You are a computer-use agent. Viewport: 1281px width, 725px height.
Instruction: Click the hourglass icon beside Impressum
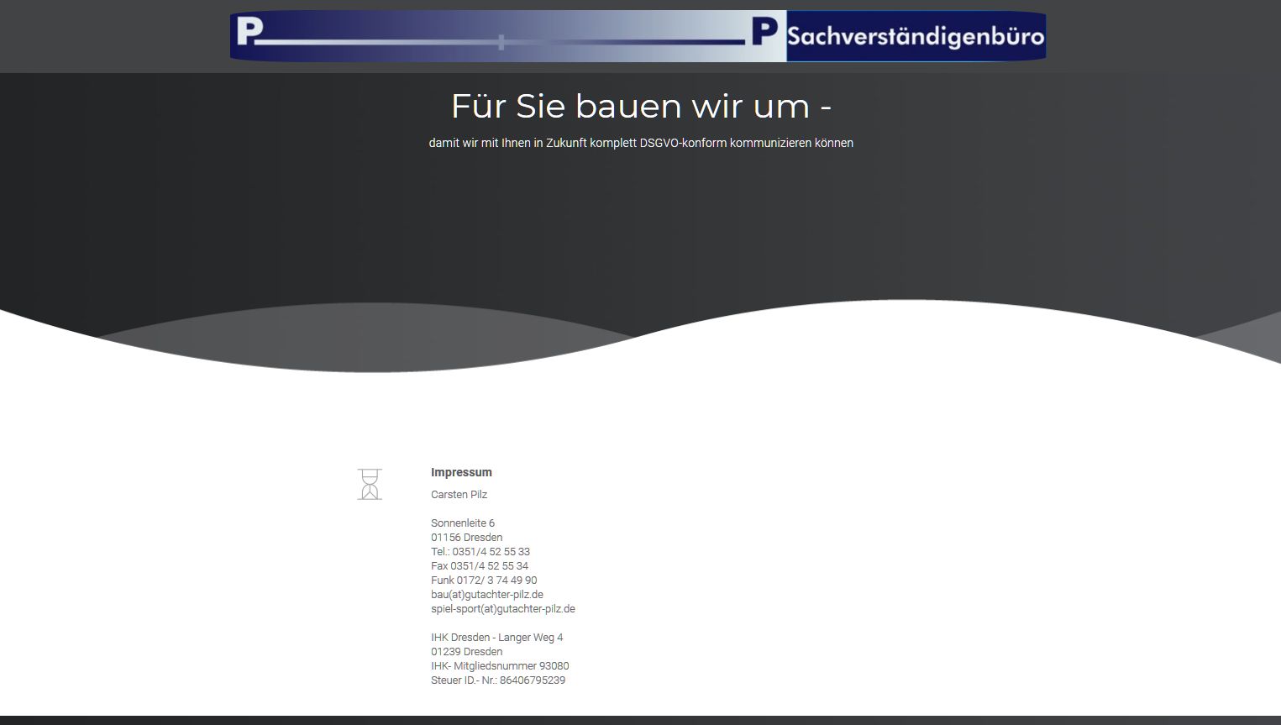click(x=370, y=485)
